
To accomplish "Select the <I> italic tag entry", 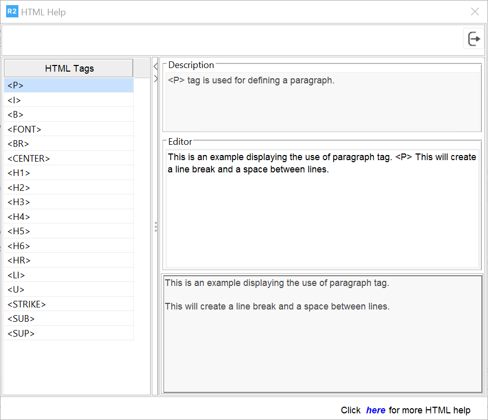I will (x=68, y=100).
